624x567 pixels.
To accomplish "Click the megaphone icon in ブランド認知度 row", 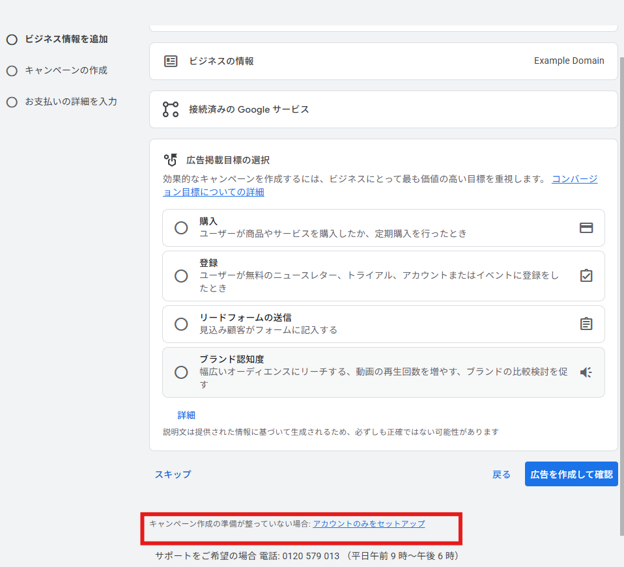I will coord(586,372).
